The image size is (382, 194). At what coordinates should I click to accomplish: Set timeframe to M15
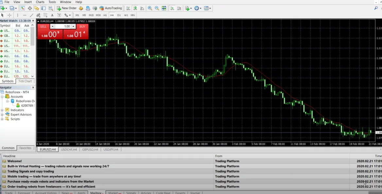pos(91,15)
